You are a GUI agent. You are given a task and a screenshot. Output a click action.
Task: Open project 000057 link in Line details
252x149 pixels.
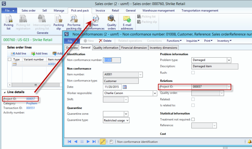(30, 99)
